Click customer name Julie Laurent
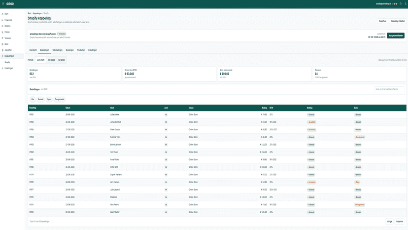Image resolution: width=408 pixels, height=230 pixels. click(x=115, y=190)
